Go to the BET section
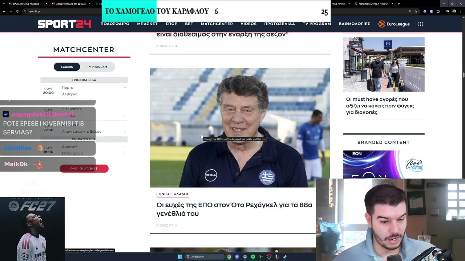Image resolution: width=465 pixels, height=261 pixels. point(189,24)
